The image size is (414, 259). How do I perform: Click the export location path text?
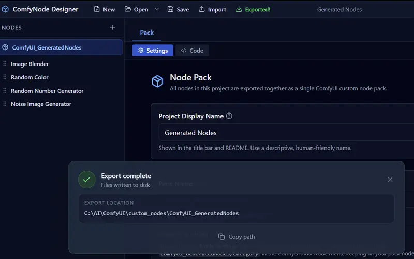point(161,213)
